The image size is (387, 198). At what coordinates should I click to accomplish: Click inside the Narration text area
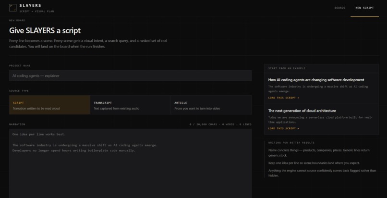(x=130, y=163)
